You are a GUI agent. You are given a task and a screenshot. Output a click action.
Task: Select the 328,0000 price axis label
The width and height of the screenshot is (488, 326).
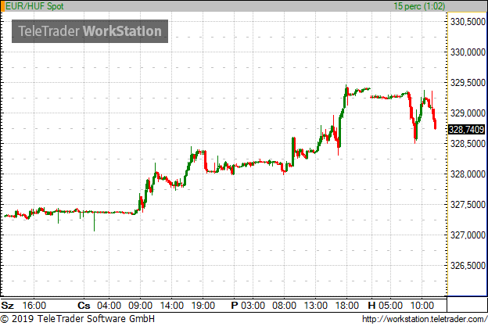tap(468, 174)
